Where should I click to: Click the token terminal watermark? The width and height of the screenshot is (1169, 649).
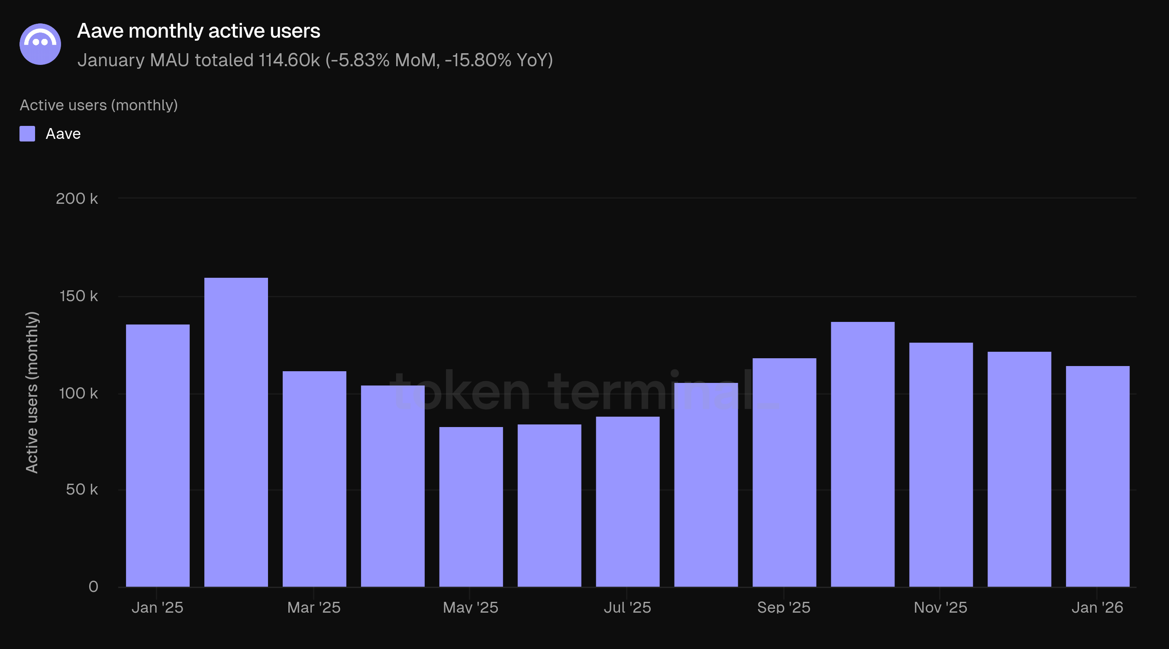(x=585, y=391)
